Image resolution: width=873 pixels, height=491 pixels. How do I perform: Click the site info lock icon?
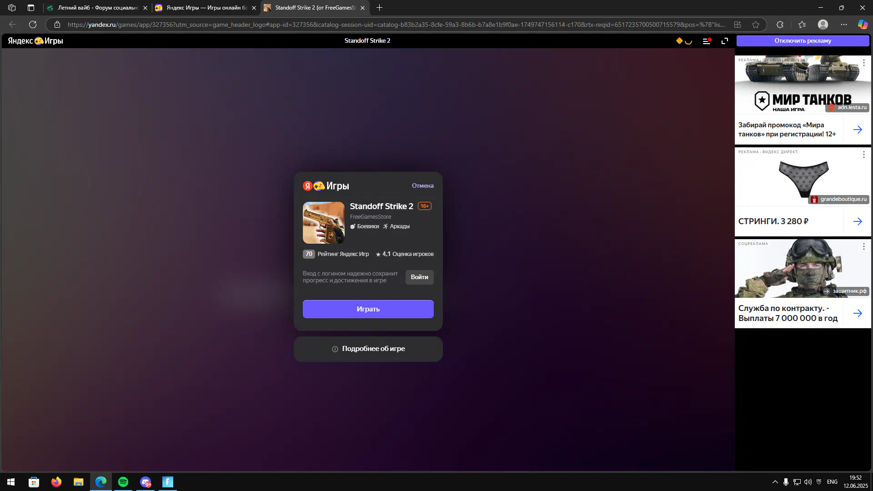tap(57, 25)
